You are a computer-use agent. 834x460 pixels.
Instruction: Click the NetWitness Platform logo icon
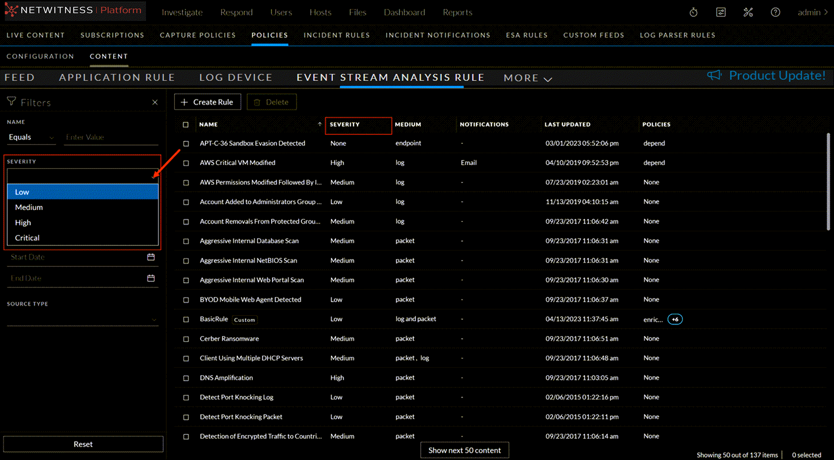click(11, 10)
